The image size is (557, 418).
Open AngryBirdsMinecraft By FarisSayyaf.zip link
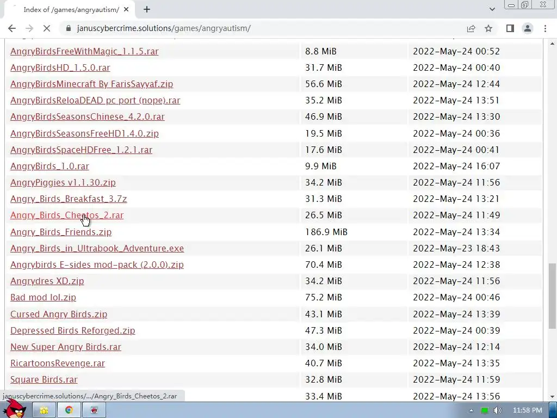click(91, 84)
